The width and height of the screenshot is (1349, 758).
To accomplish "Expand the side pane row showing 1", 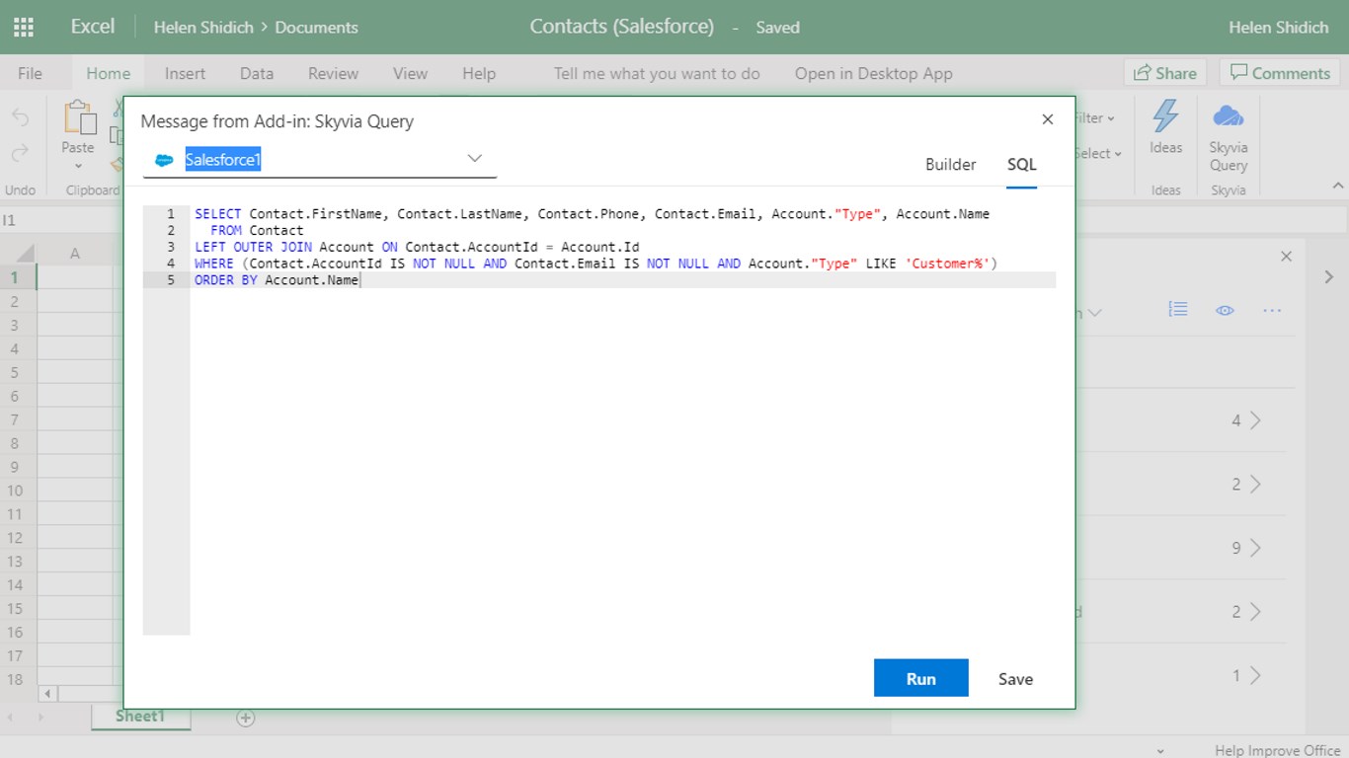I will (x=1255, y=675).
